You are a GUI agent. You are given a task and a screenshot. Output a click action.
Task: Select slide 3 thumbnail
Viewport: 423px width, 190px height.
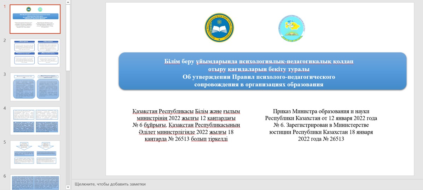point(35,87)
